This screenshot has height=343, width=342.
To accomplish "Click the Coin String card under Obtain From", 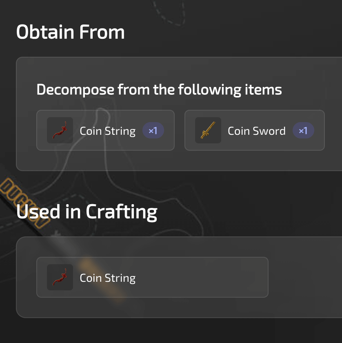I will coord(105,131).
